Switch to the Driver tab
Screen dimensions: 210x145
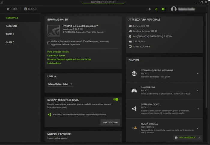click(x=30, y=9)
